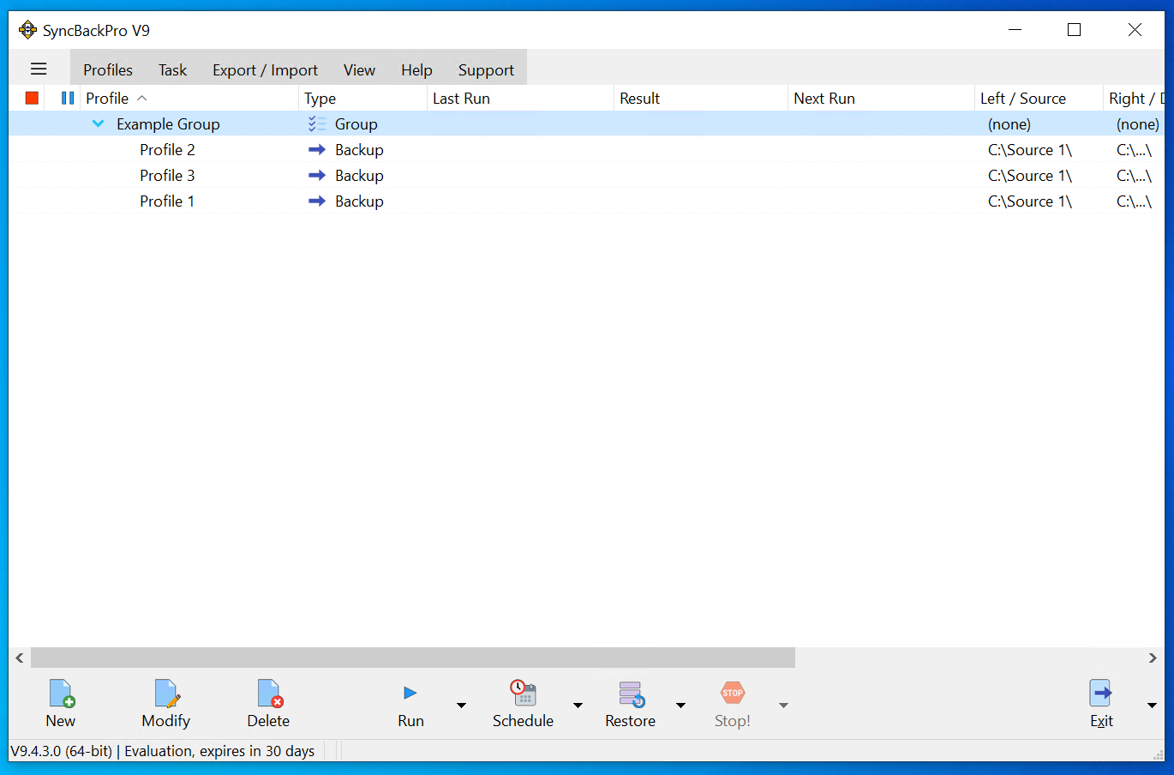1174x775 pixels.
Task: Click (none) source for Example Group
Action: coord(1009,124)
